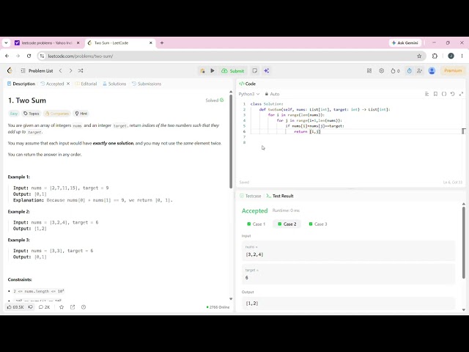The image size is (469, 352).
Task: Click the description panel scrollbar
Action: [x=231, y=142]
